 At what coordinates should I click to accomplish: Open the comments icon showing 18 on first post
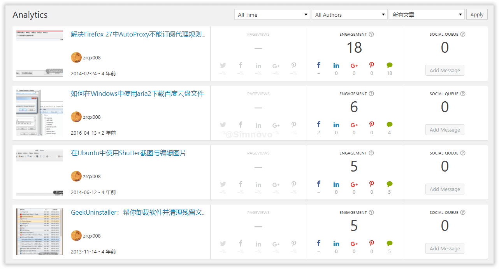point(389,65)
